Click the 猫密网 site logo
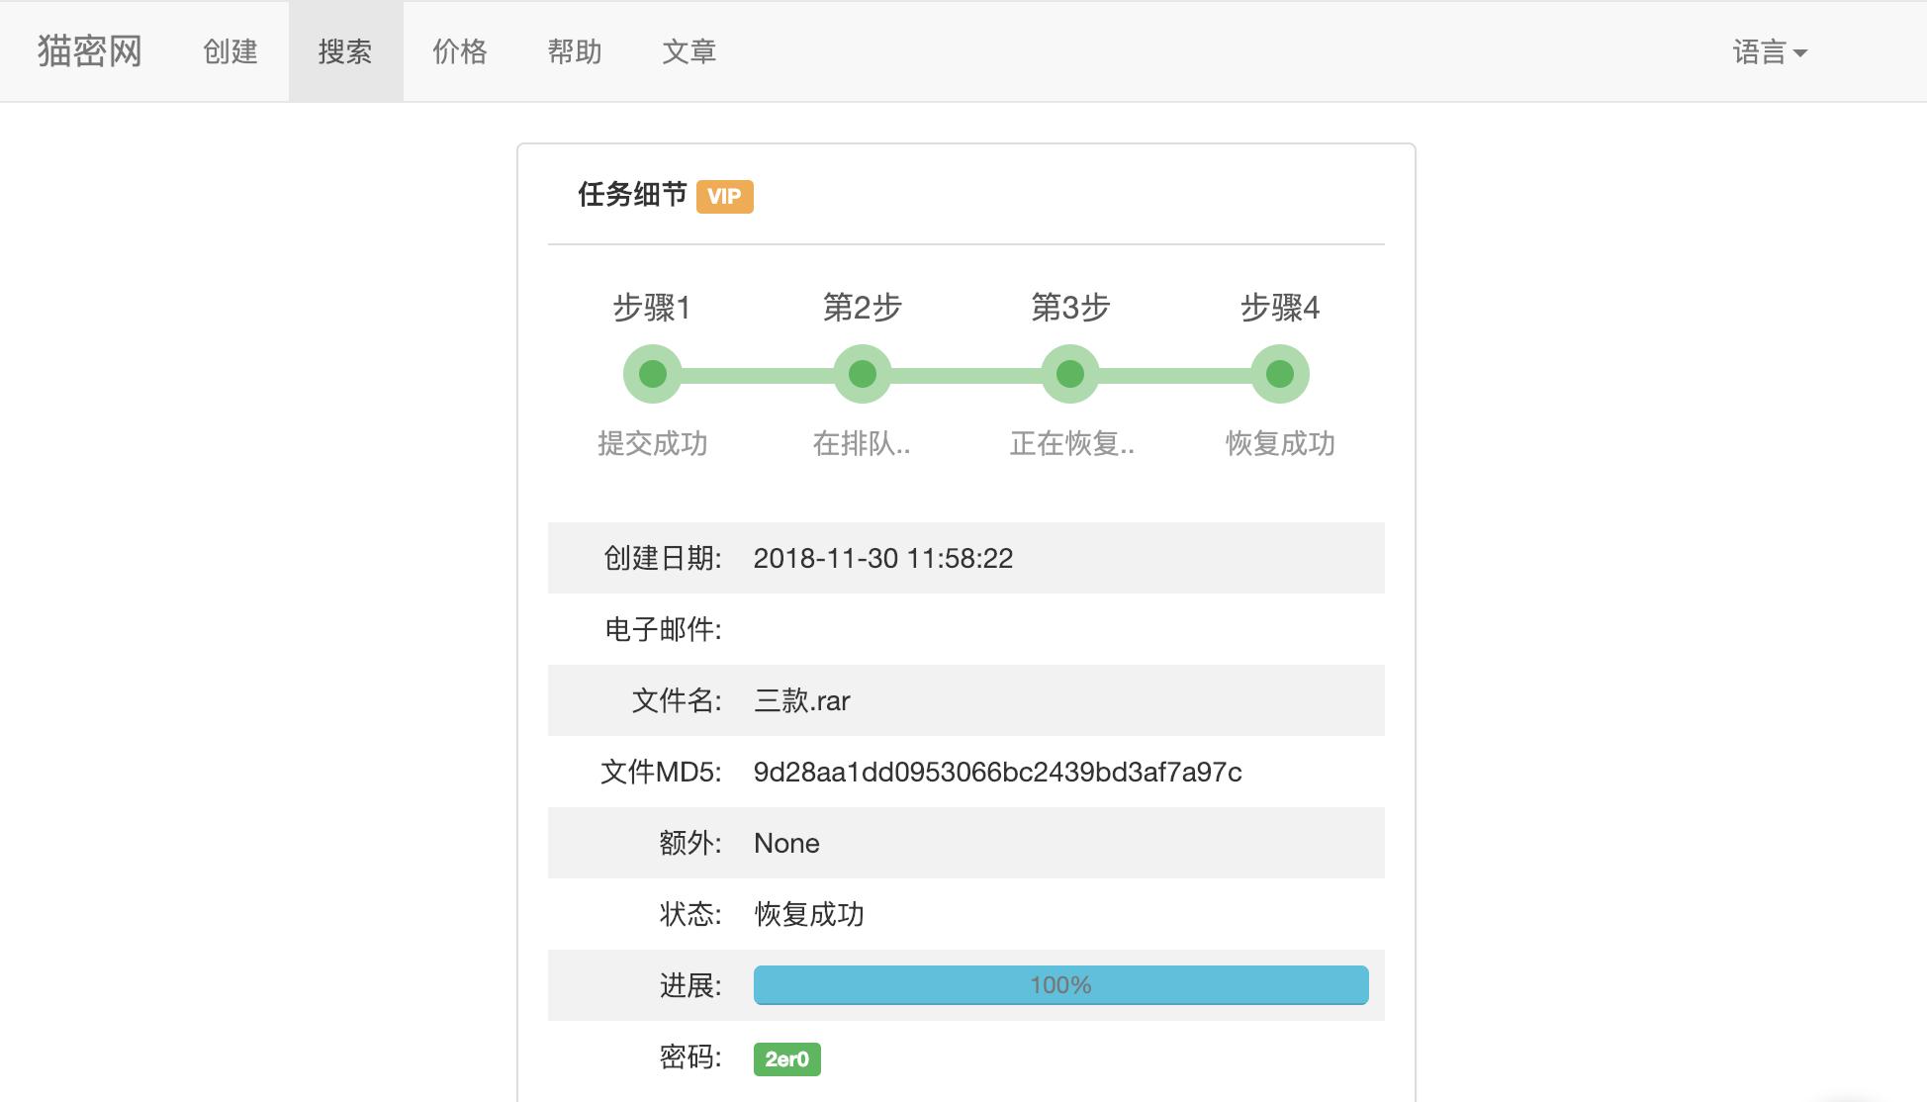Viewport: 1927px width, 1102px height. [x=87, y=50]
